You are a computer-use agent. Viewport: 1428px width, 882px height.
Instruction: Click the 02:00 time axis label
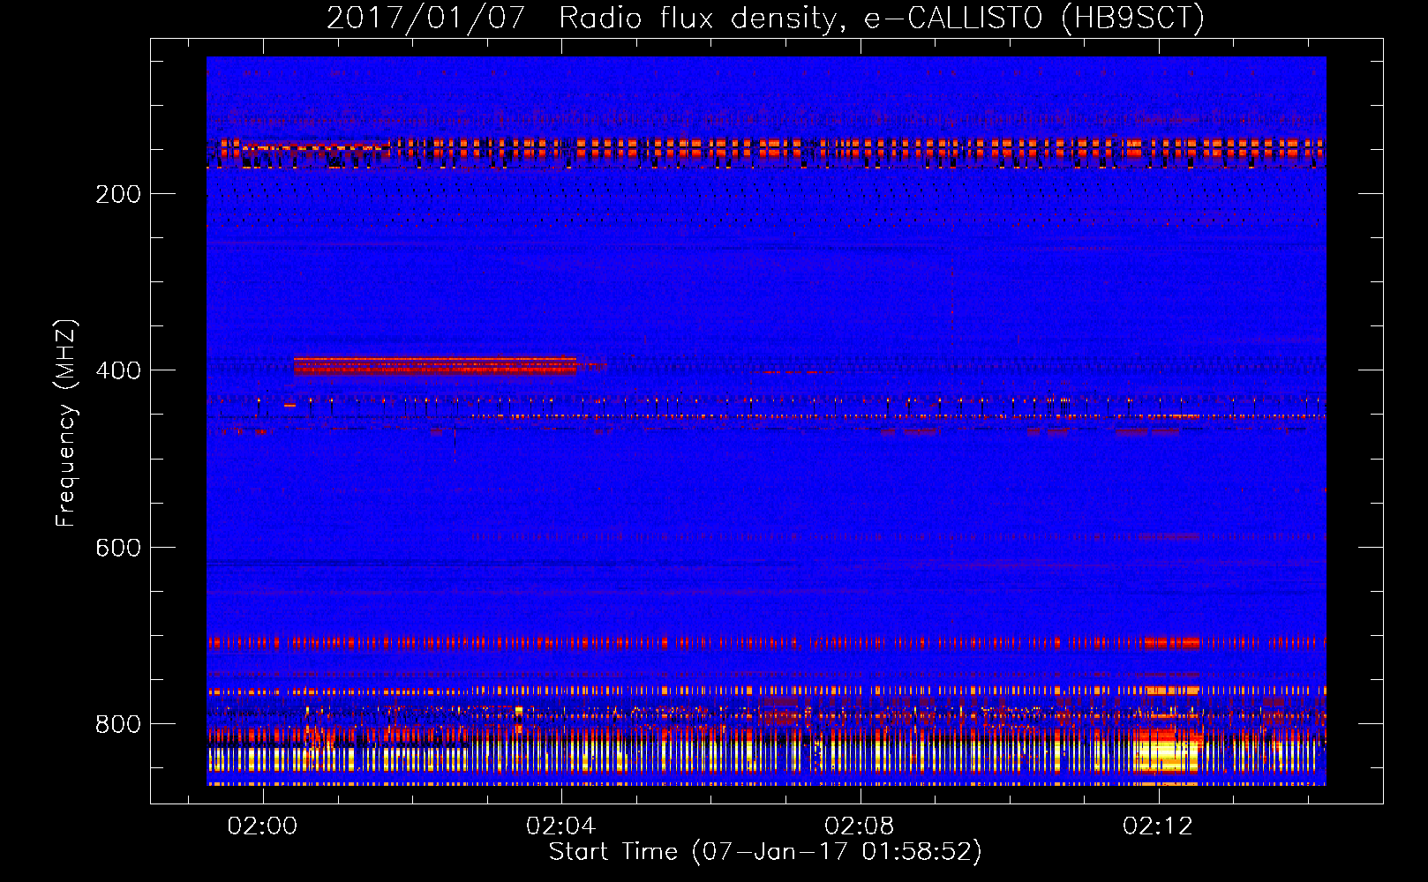tap(262, 826)
